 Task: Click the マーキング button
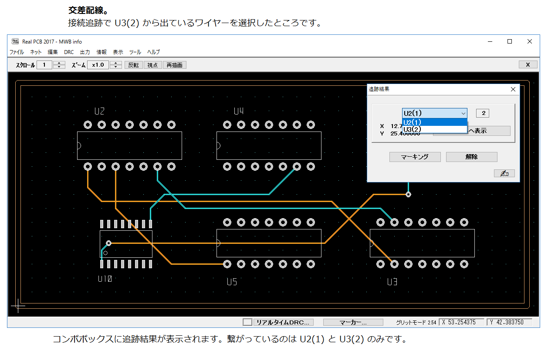415,157
